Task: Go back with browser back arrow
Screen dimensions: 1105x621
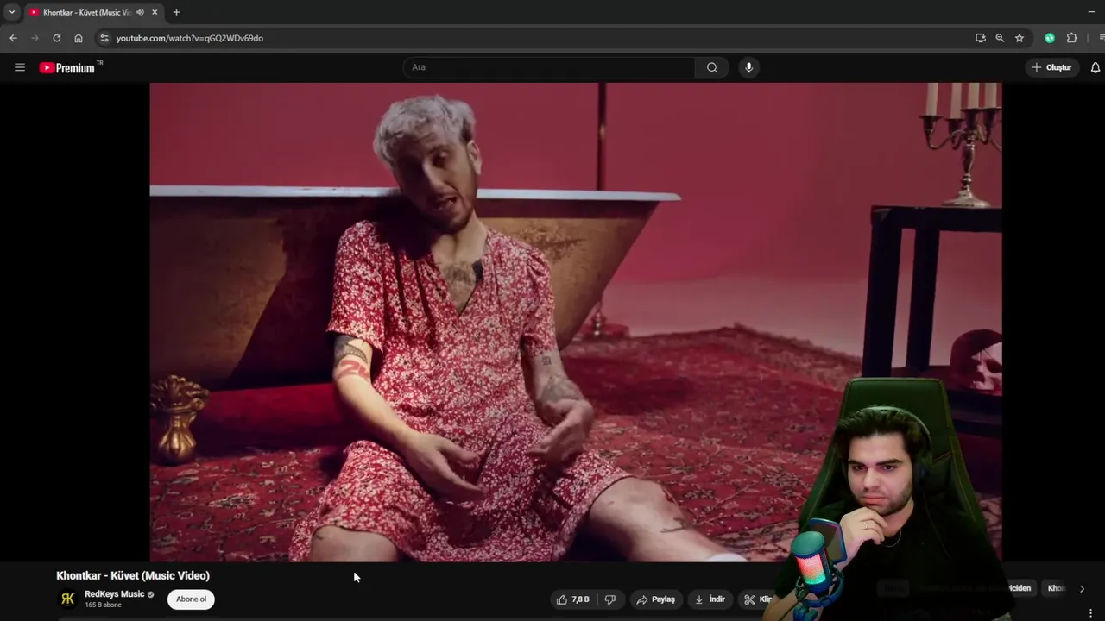Action: click(13, 38)
